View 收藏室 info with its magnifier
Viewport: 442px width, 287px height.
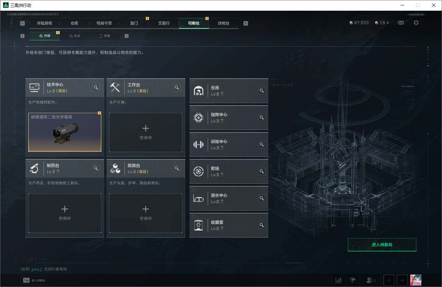point(262,225)
